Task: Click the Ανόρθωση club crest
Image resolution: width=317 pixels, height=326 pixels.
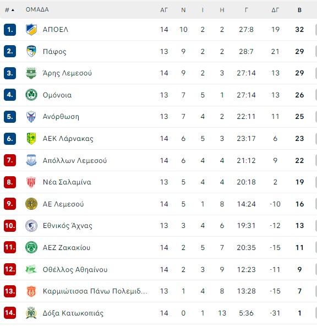Action: click(31, 116)
